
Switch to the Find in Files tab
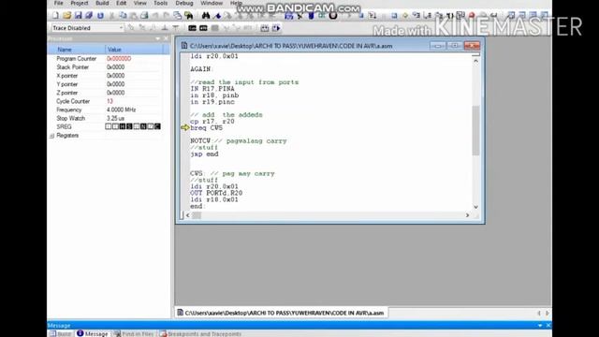point(133,334)
